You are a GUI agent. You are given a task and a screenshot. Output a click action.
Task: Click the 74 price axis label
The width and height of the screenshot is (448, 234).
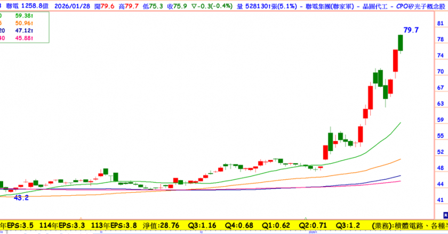pos(441,55)
